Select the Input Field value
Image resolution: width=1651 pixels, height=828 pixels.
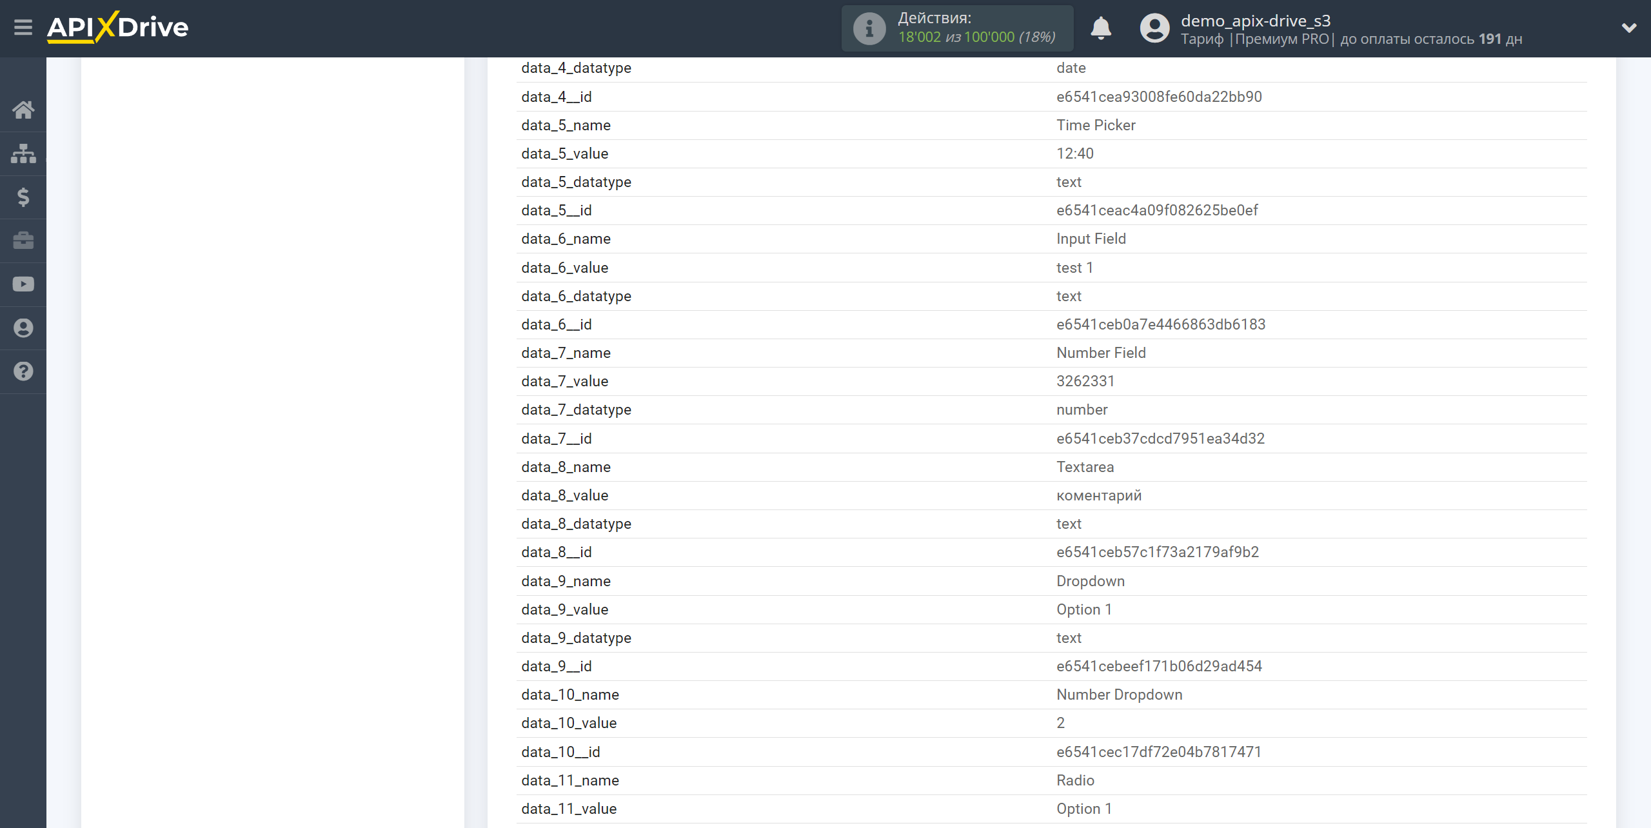(1091, 239)
